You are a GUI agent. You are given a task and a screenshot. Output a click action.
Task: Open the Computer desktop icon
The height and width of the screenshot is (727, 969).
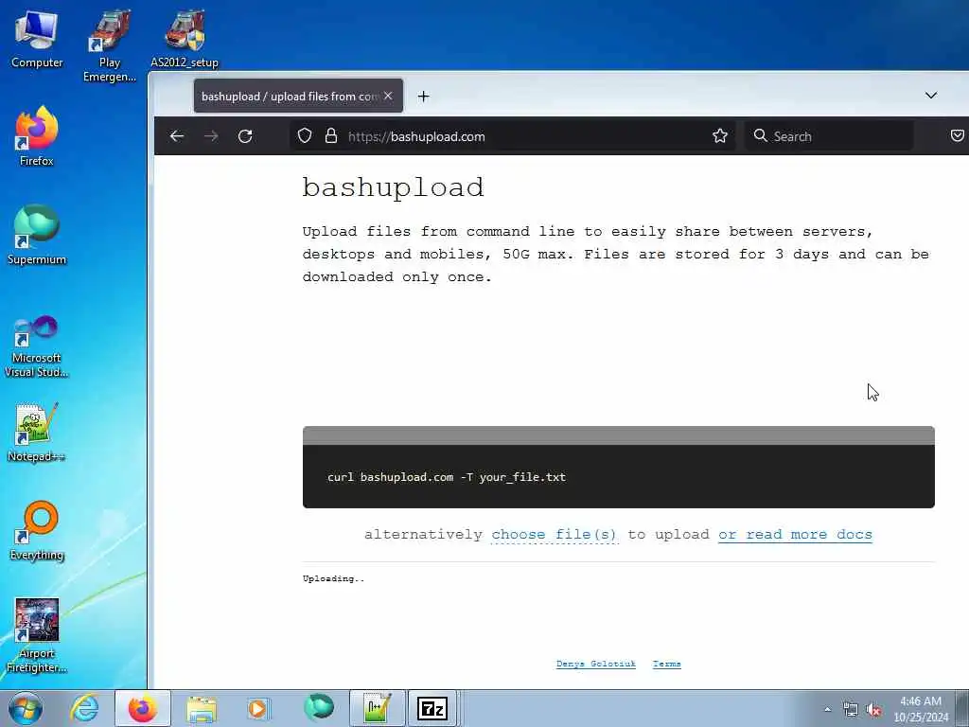click(x=37, y=39)
